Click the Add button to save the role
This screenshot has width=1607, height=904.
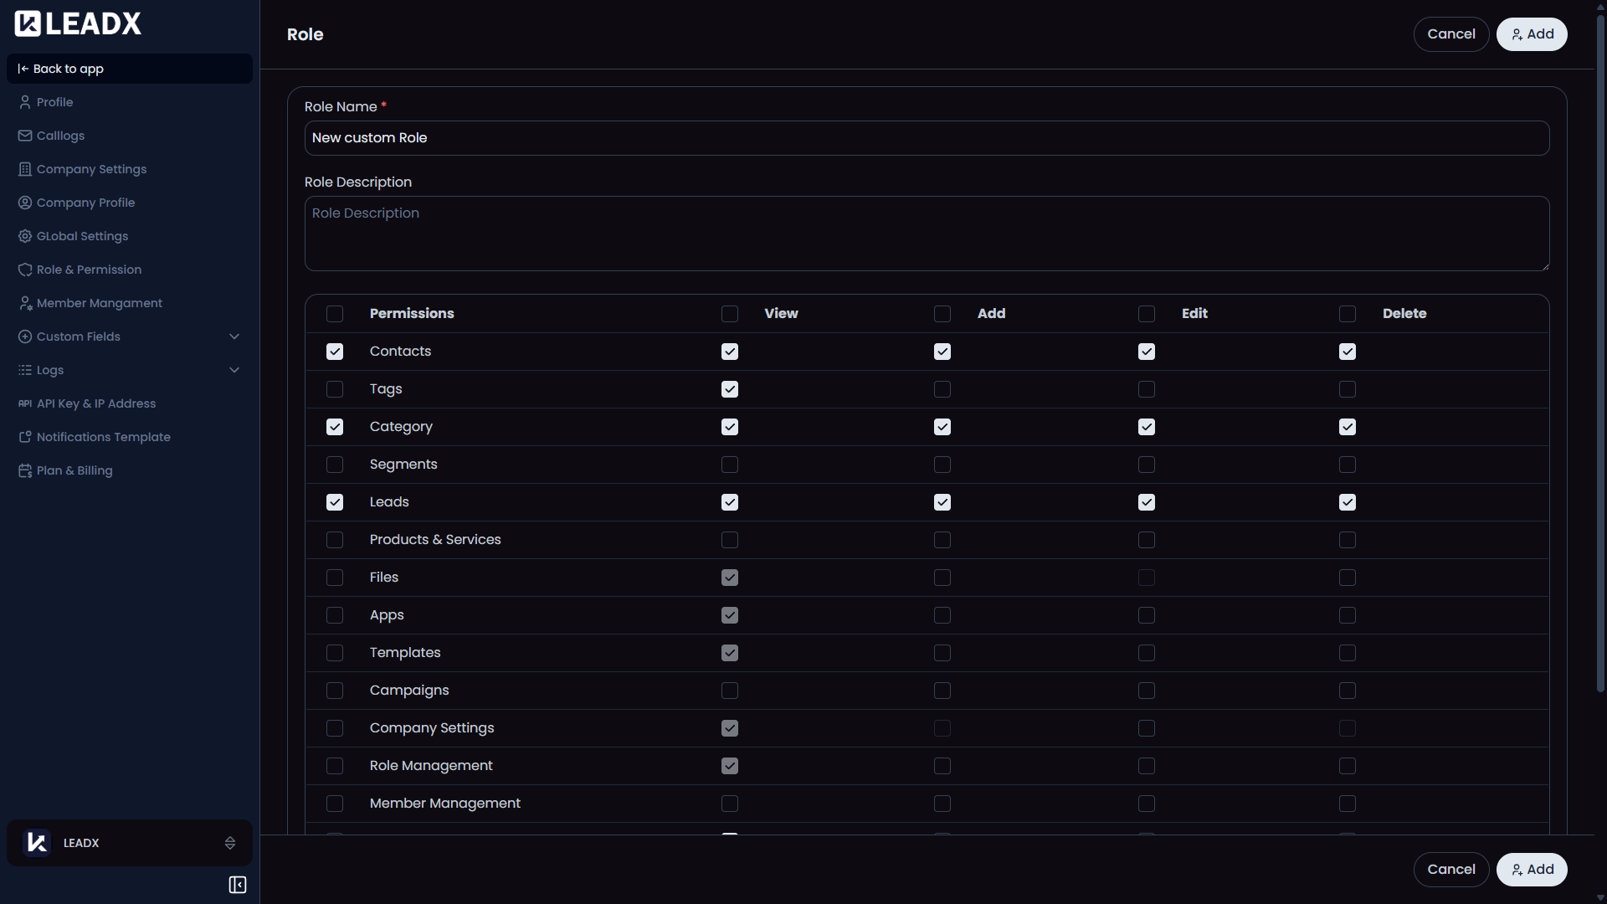pos(1531,33)
